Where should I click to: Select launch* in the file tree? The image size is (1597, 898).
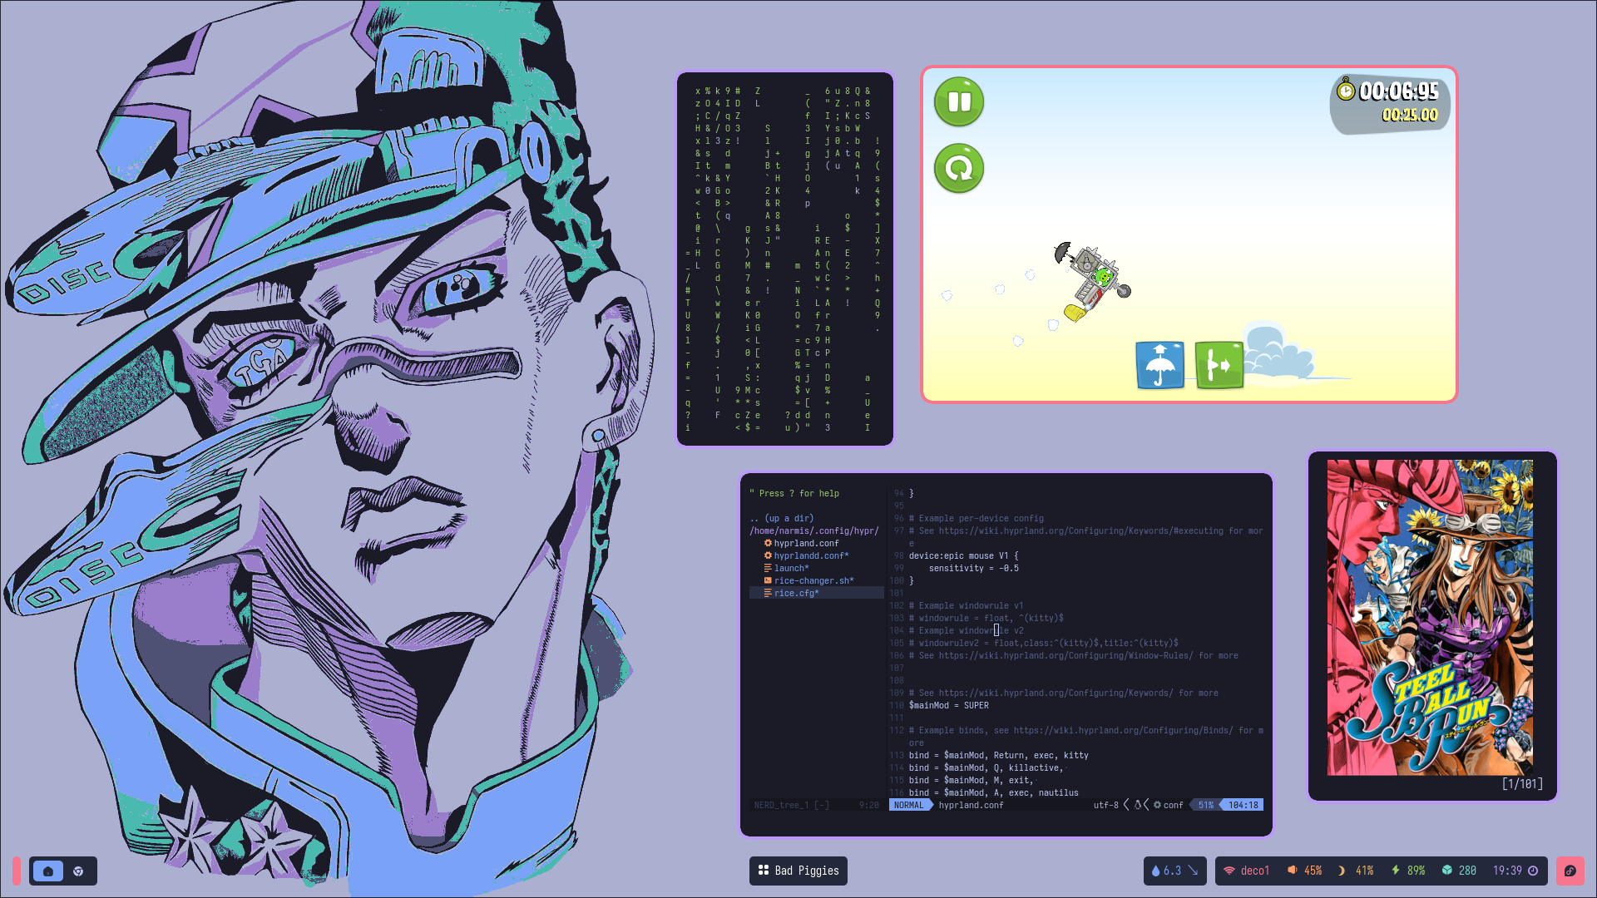[x=790, y=568]
